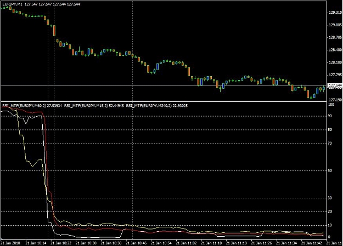Screen dimensions: 343x246
Task: Click the RSI_MTF(EURJPY,M15,2) indicator label
Action: [86, 106]
